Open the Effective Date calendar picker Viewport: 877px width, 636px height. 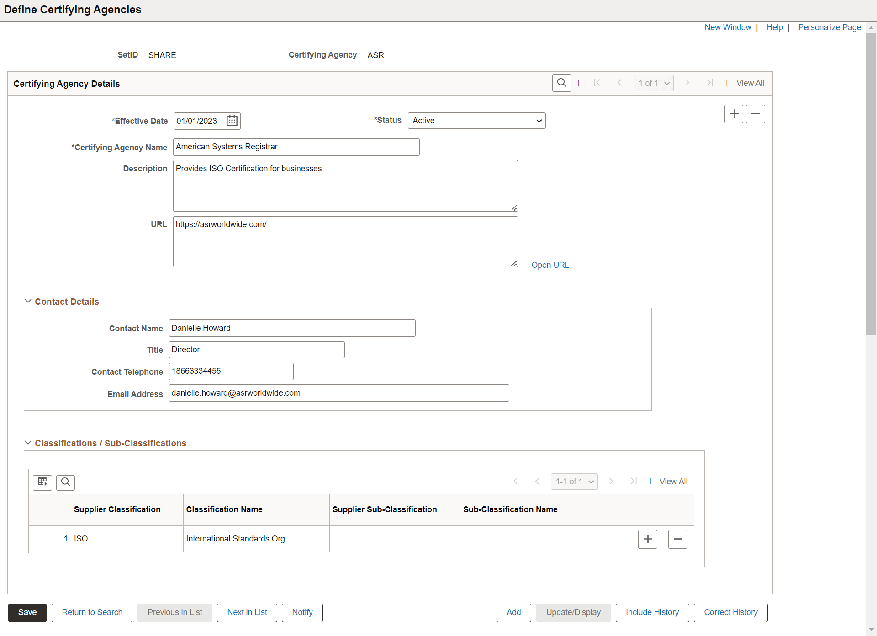(232, 121)
